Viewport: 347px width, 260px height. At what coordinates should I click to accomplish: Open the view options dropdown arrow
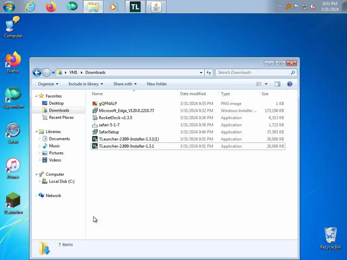[x=266, y=84]
